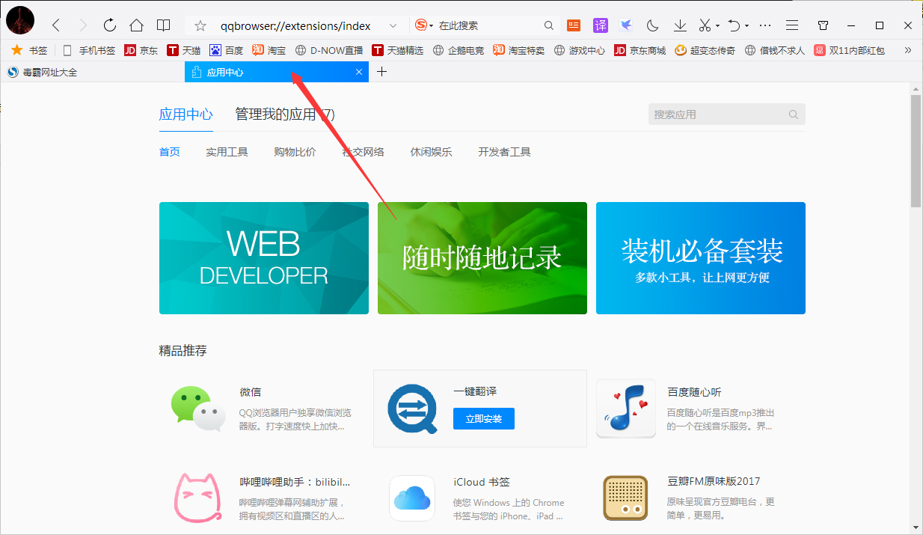
Task: Enable night mode with the moon icon
Action: (x=651, y=25)
